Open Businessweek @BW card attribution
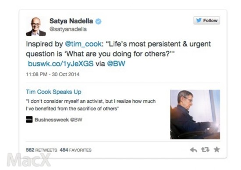The width and height of the screenshot is (241, 170). [58, 119]
